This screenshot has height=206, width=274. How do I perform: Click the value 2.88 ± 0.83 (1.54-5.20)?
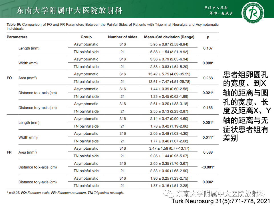click(169, 67)
